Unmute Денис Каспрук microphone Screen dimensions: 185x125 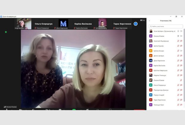178,56
